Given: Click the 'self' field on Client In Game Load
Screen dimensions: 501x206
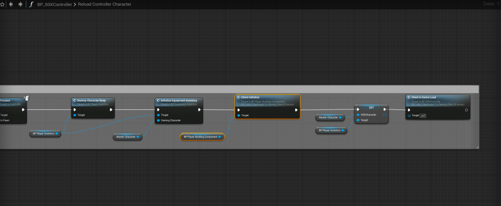Looking at the screenshot, I should click(x=423, y=115).
